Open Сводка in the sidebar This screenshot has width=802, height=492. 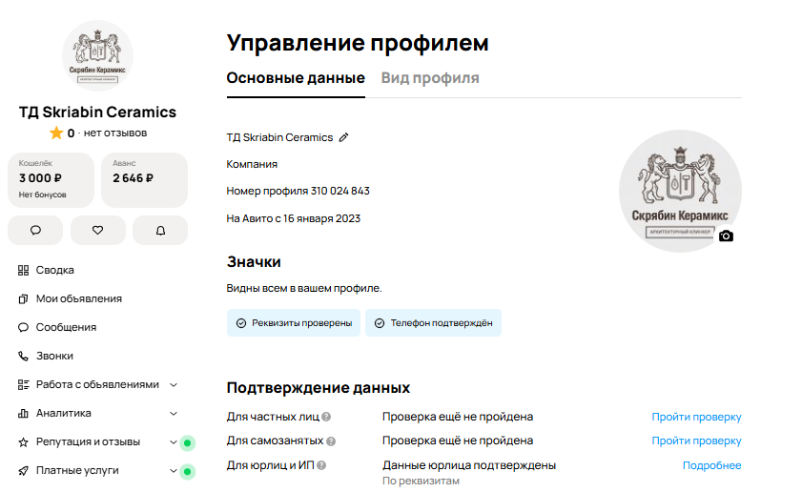coord(55,270)
